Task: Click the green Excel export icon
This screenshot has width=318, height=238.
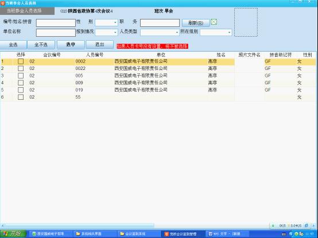Action: pos(214,22)
